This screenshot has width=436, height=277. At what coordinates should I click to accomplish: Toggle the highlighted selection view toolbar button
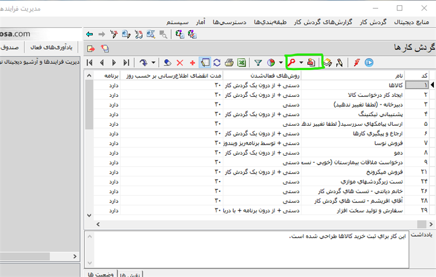pyautogui.click(x=205, y=63)
